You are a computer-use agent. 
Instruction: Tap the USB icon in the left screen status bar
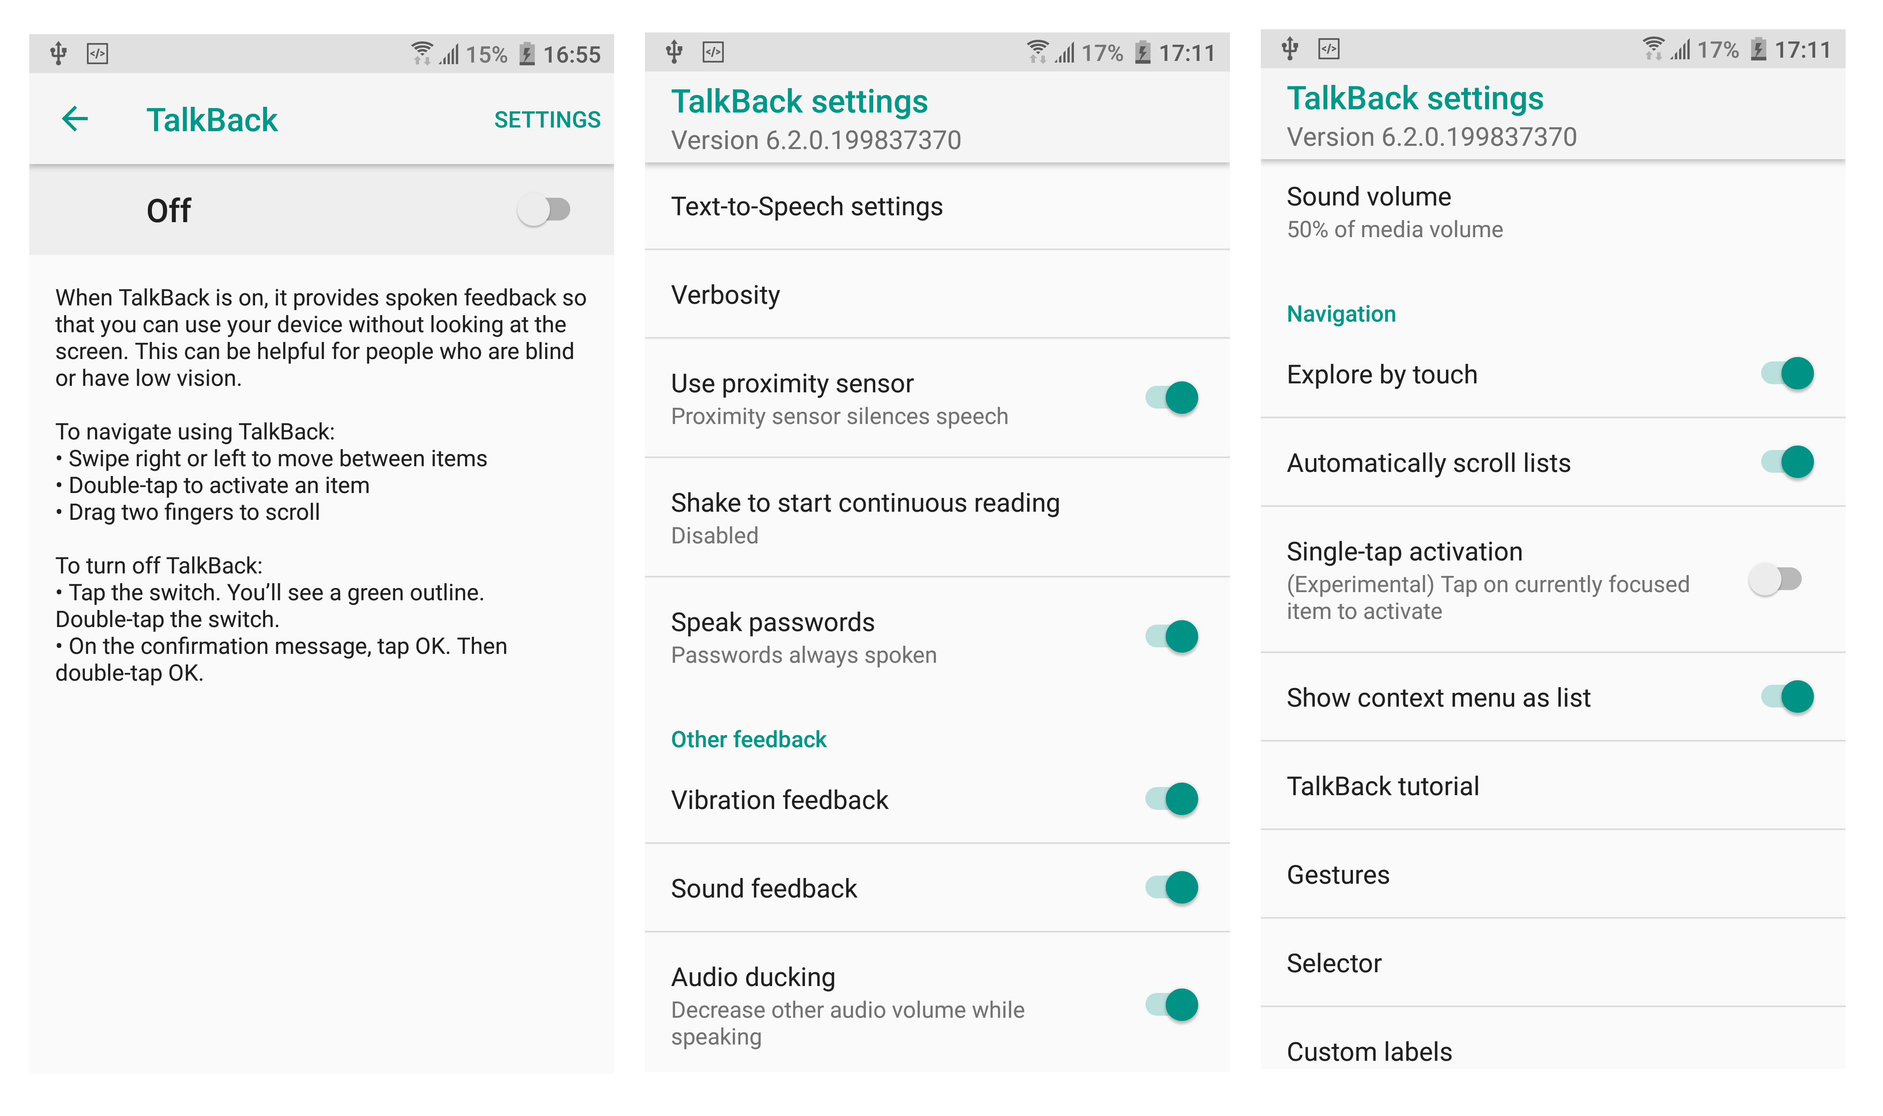[x=58, y=53]
